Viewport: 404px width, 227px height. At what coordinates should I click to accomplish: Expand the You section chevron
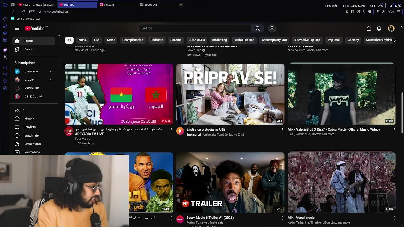point(23,110)
